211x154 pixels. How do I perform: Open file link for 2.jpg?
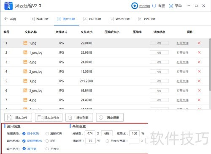pyautogui.click(x=182, y=62)
